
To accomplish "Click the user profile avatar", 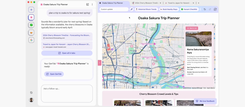I will tap(31, 100).
